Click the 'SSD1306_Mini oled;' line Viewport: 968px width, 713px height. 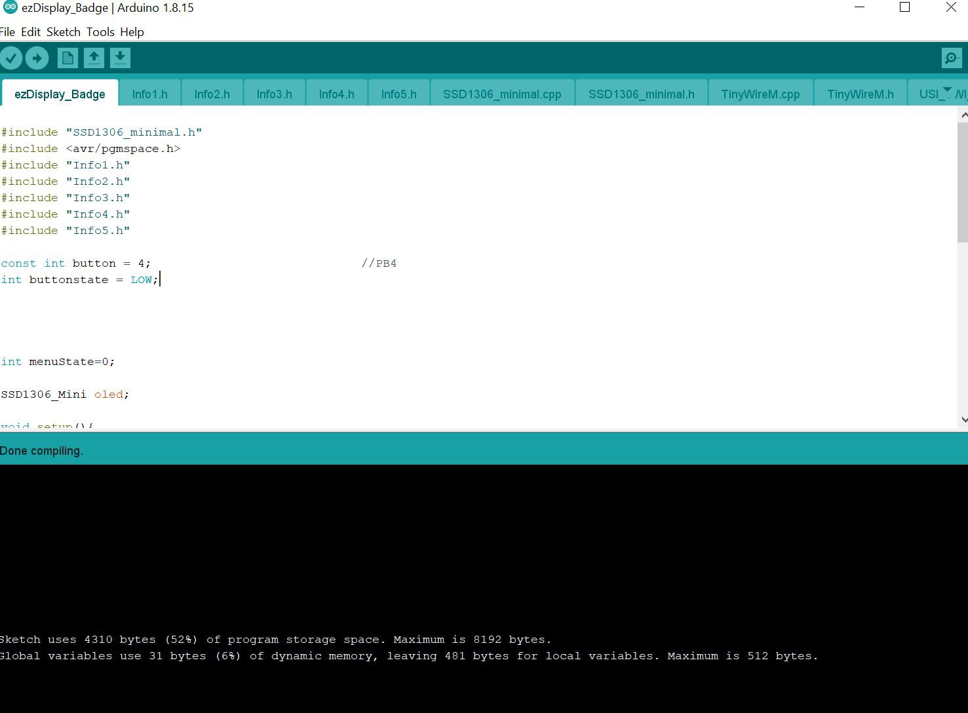click(65, 395)
